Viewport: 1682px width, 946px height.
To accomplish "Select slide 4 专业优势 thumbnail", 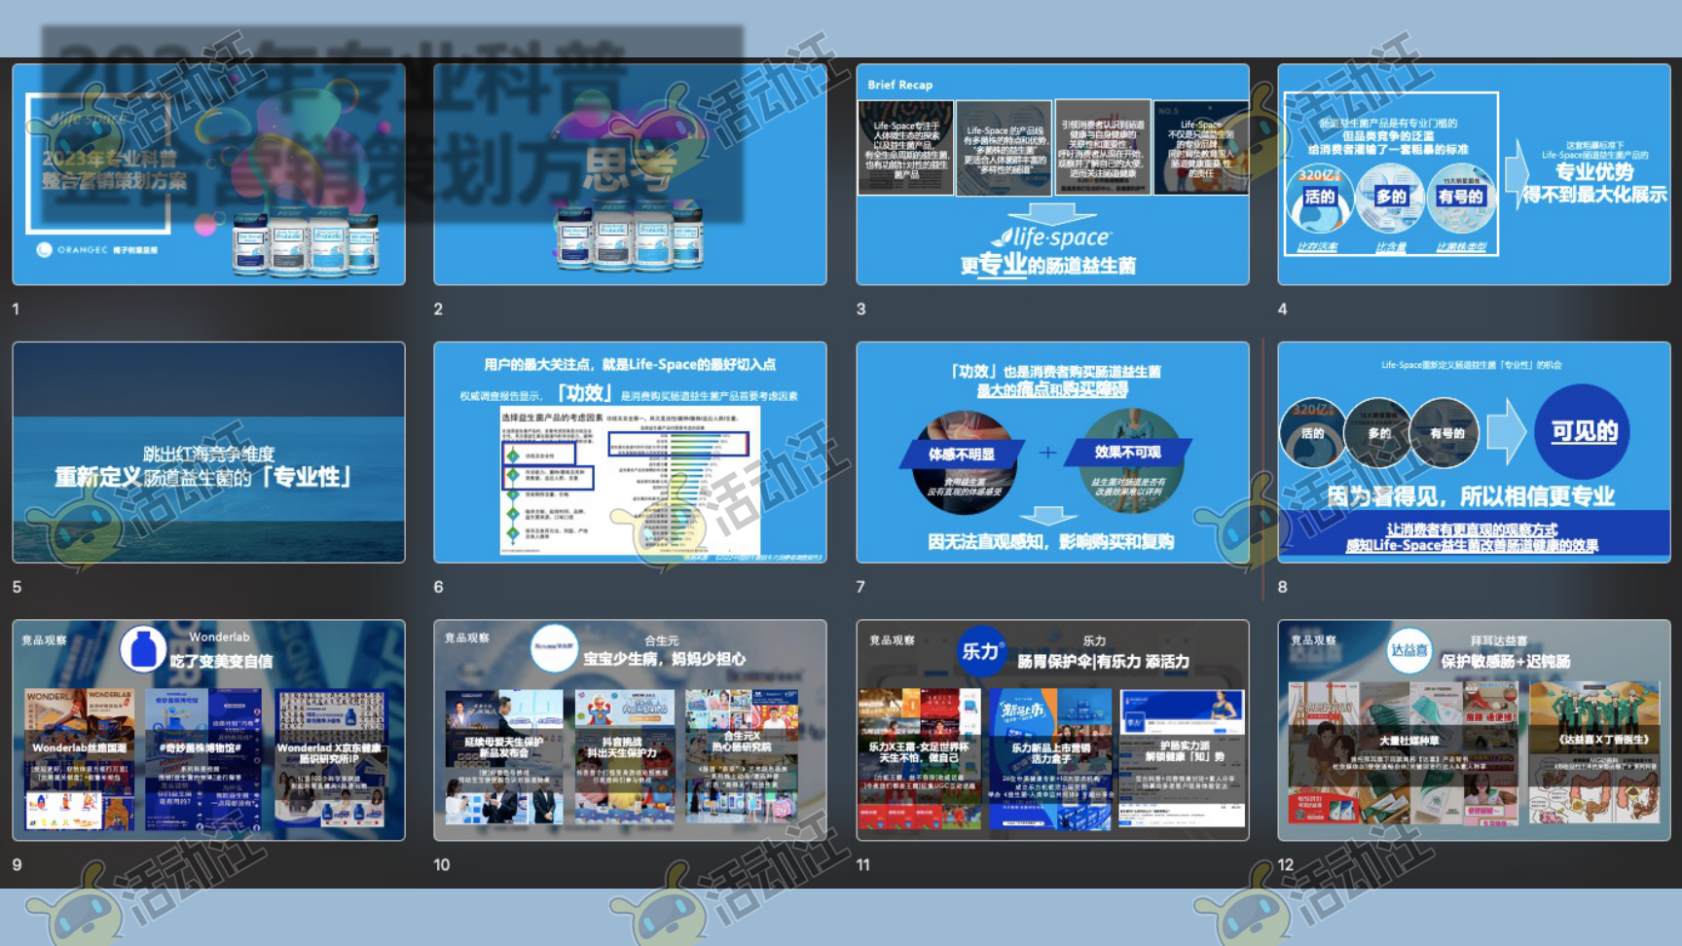I will pyautogui.click(x=1474, y=174).
